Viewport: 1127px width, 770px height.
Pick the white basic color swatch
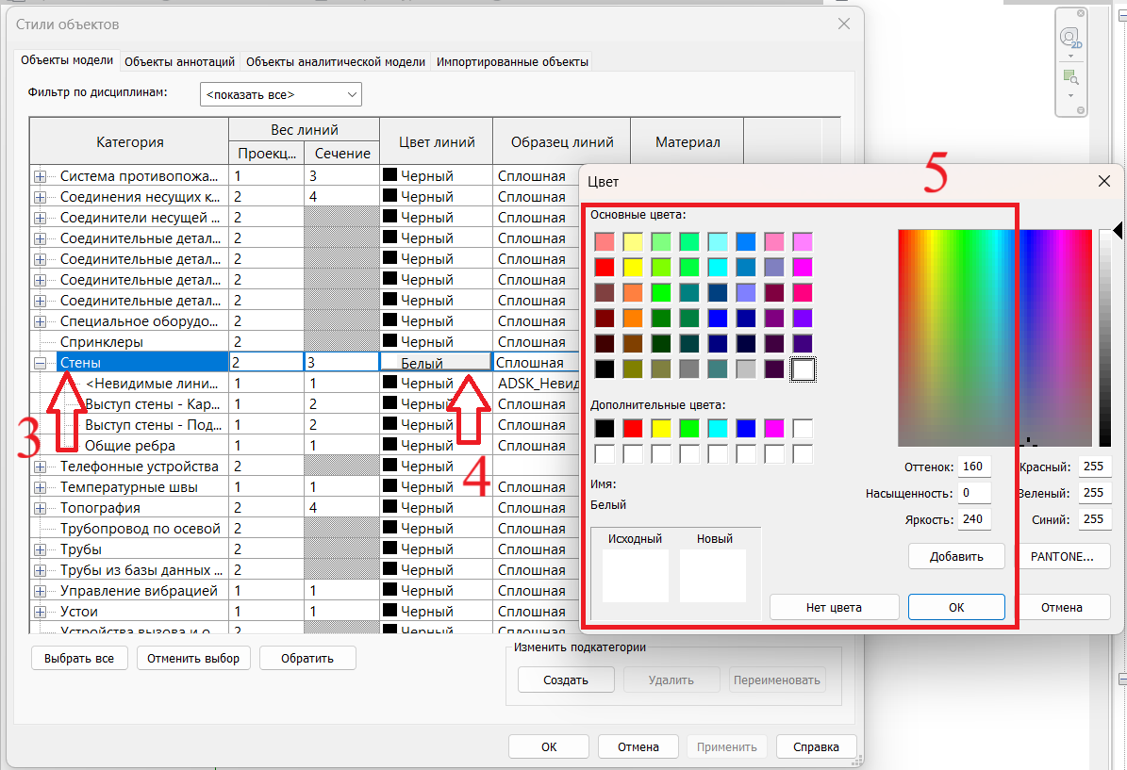803,369
